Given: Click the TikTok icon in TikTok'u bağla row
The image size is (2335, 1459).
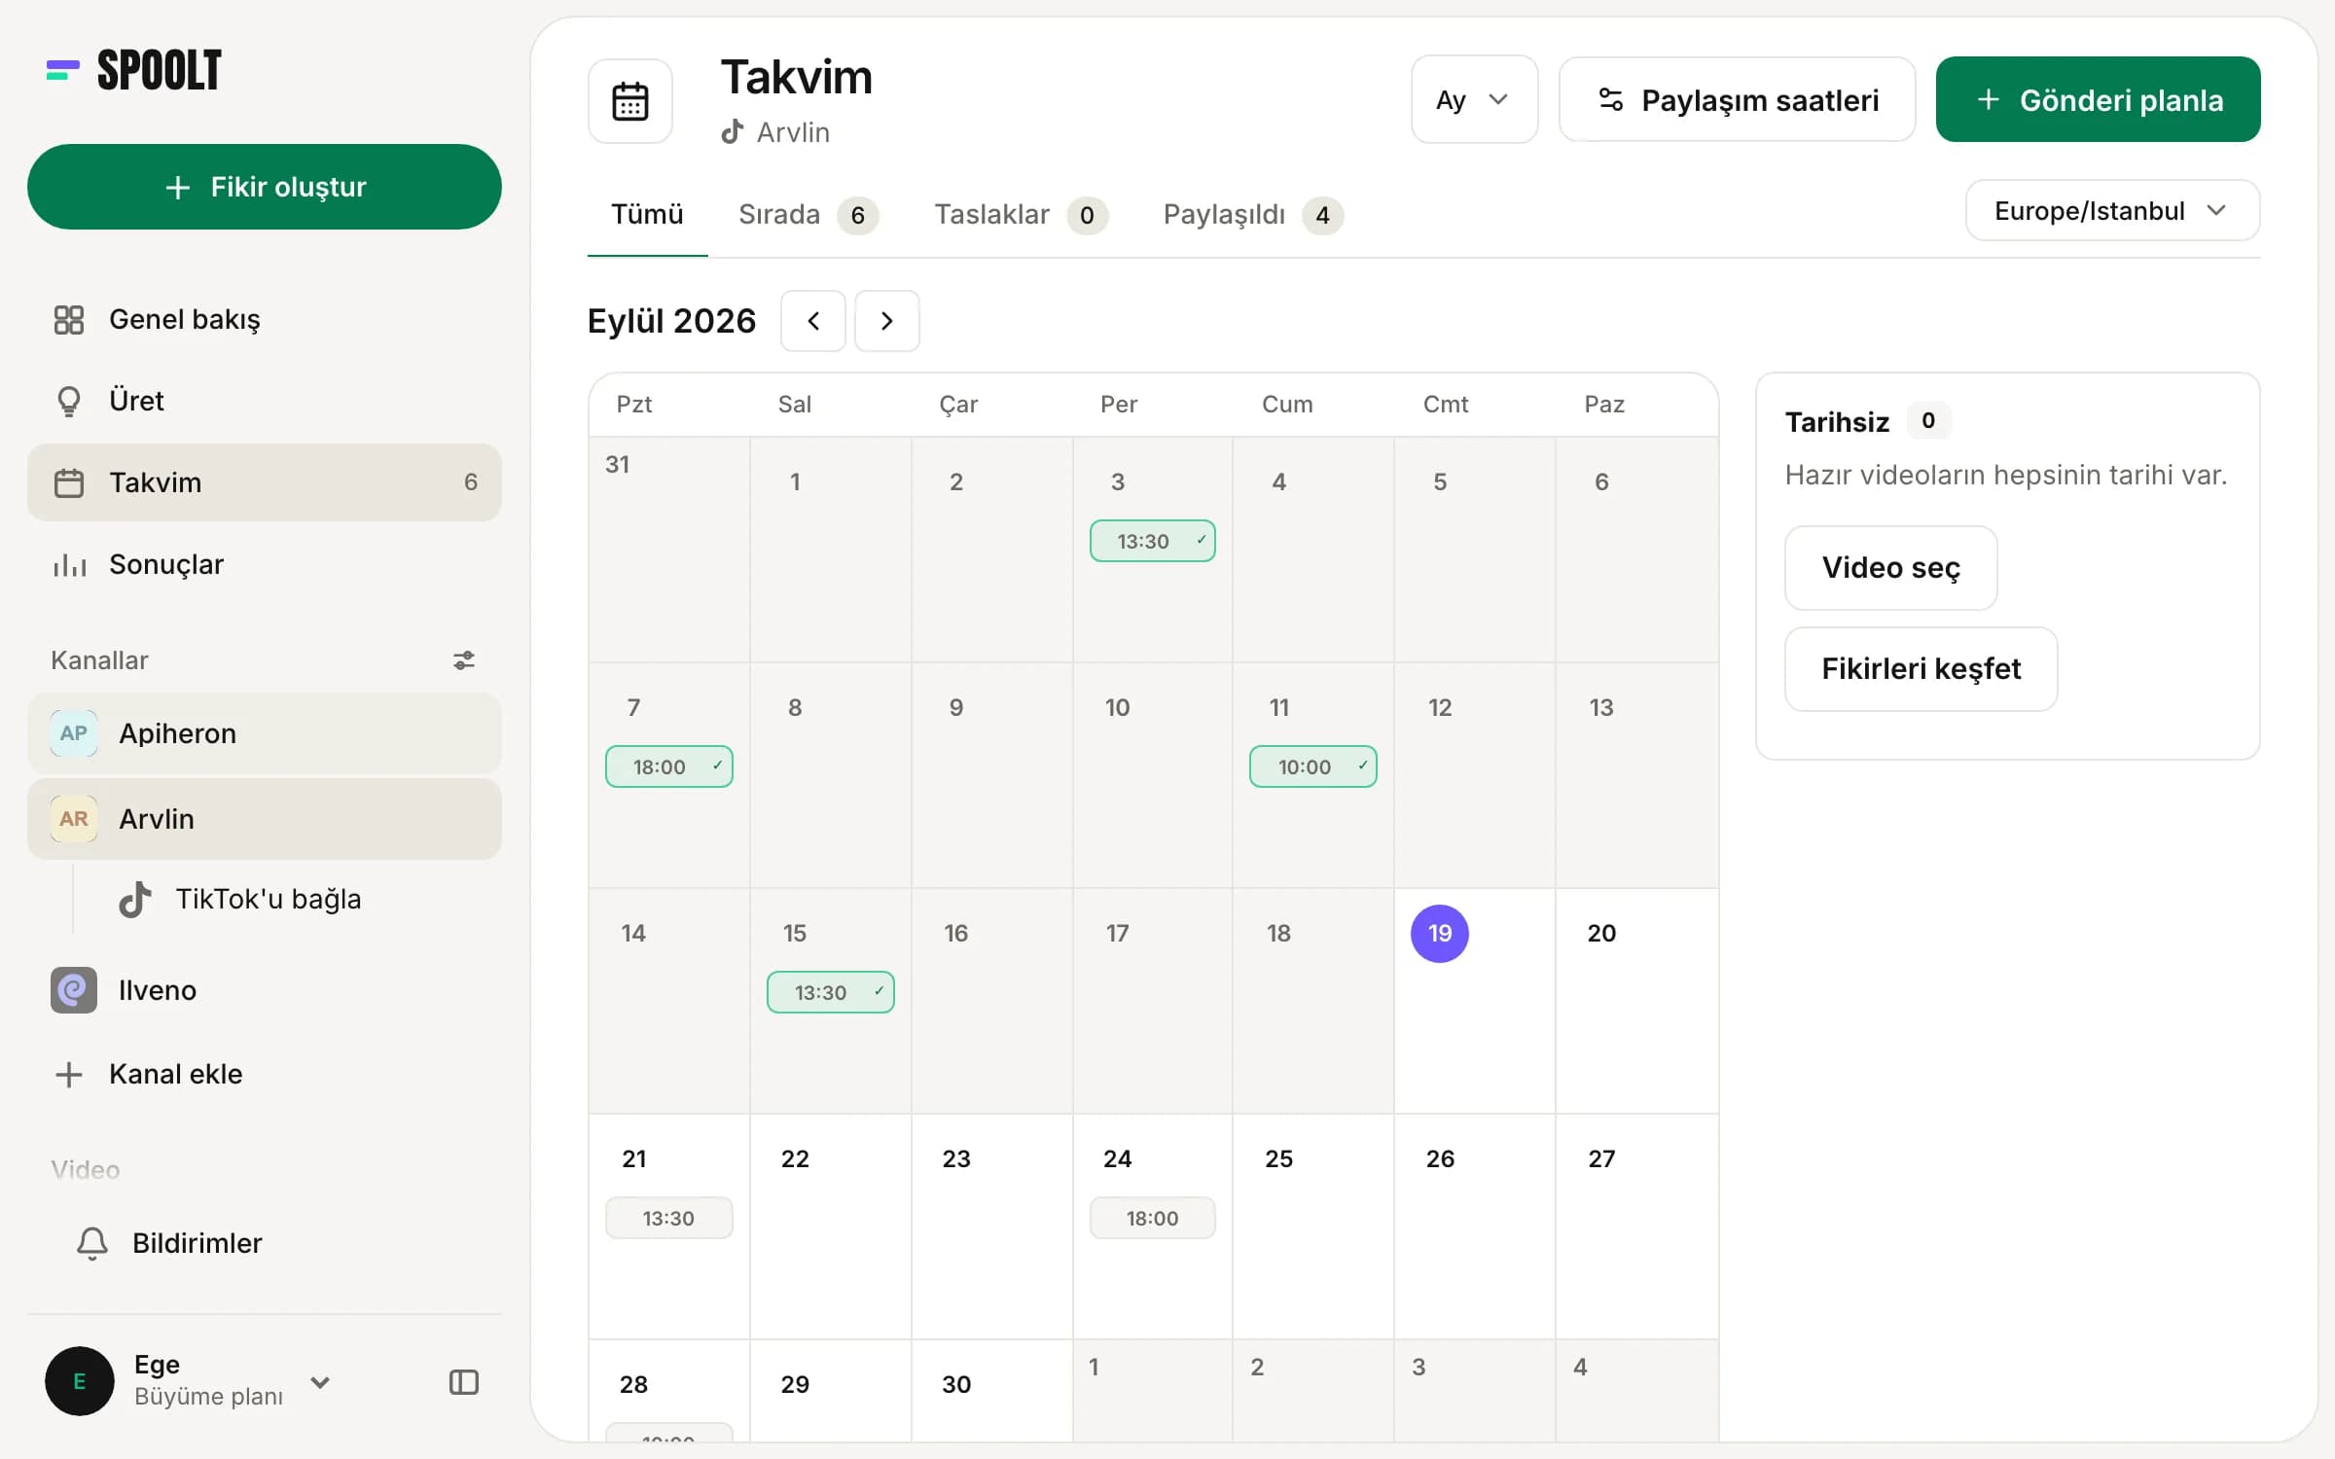Looking at the screenshot, I should 135,900.
